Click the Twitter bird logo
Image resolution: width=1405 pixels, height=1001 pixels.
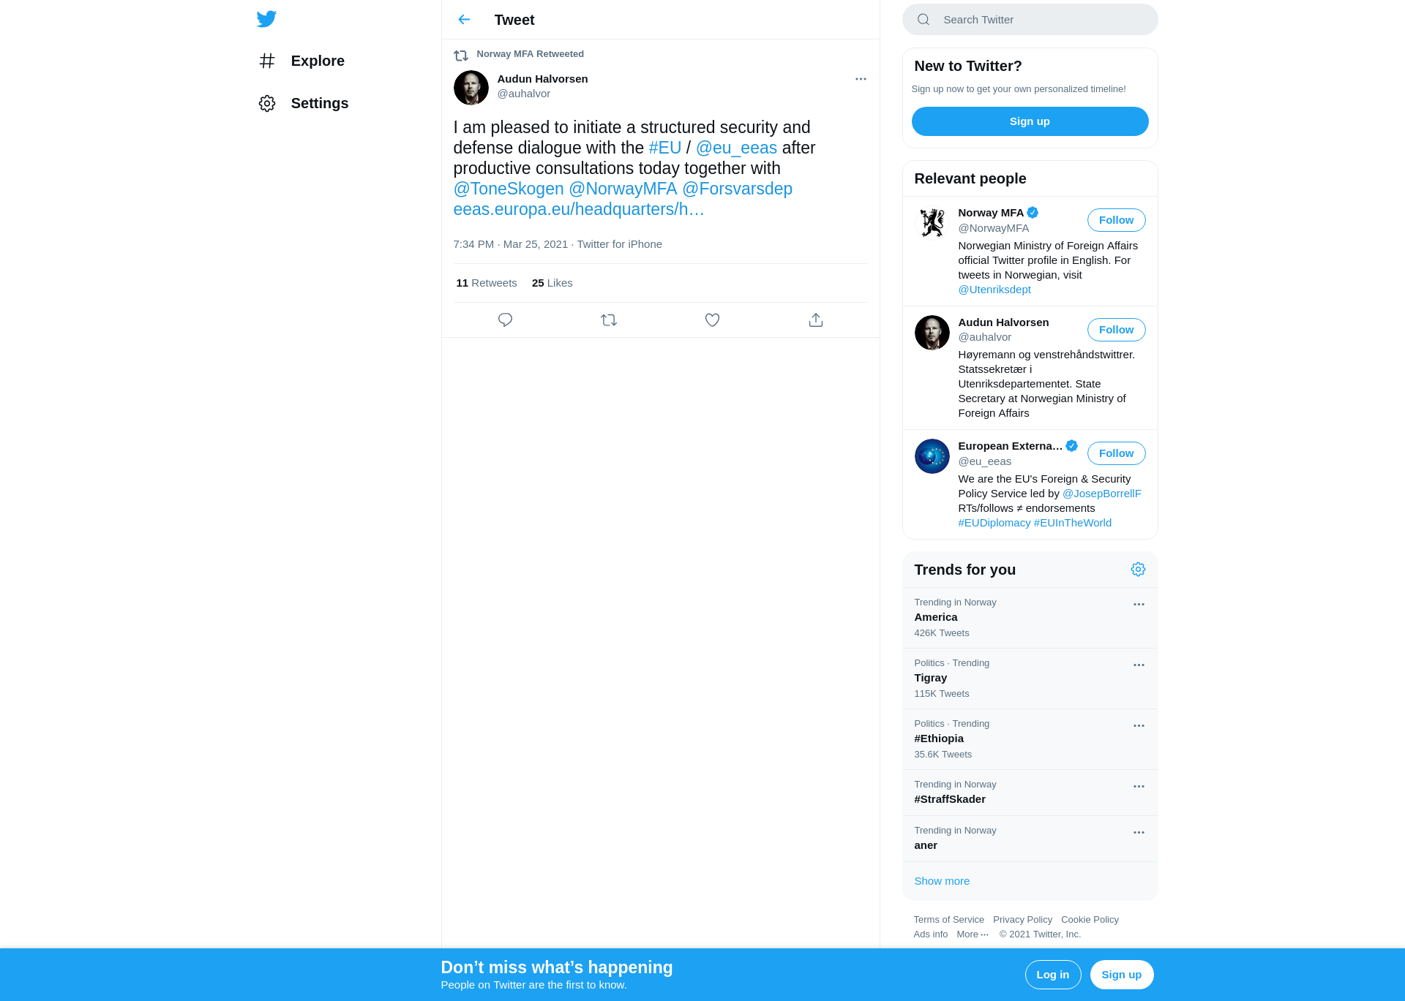pyautogui.click(x=266, y=19)
